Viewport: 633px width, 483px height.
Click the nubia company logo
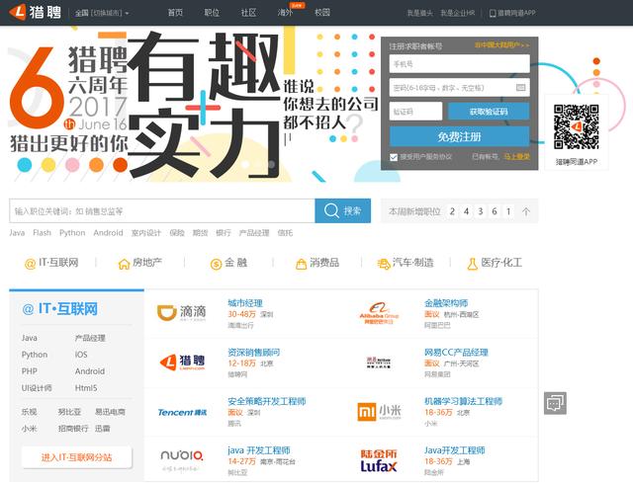[182, 460]
